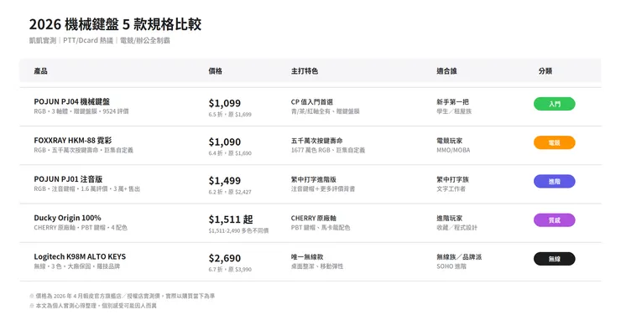This screenshot has height=320, width=621.
Task: Click audience detail '學生/租屋族'
Action: [454, 111]
